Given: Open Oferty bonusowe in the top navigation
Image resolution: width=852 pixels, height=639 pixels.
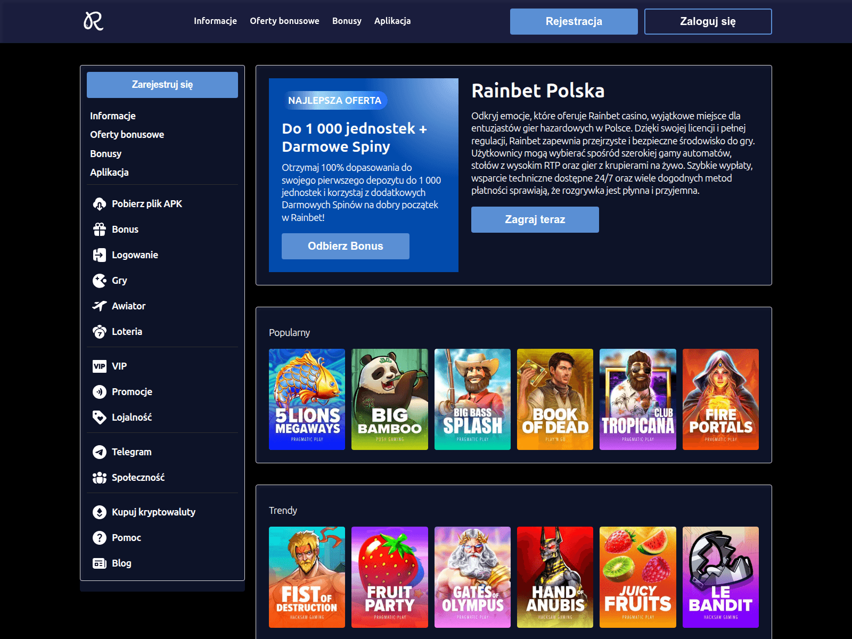Looking at the screenshot, I should coord(284,21).
